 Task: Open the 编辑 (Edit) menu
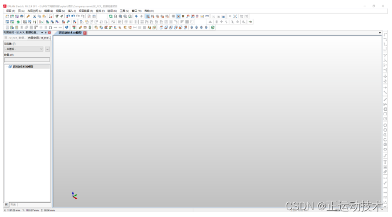point(48,11)
